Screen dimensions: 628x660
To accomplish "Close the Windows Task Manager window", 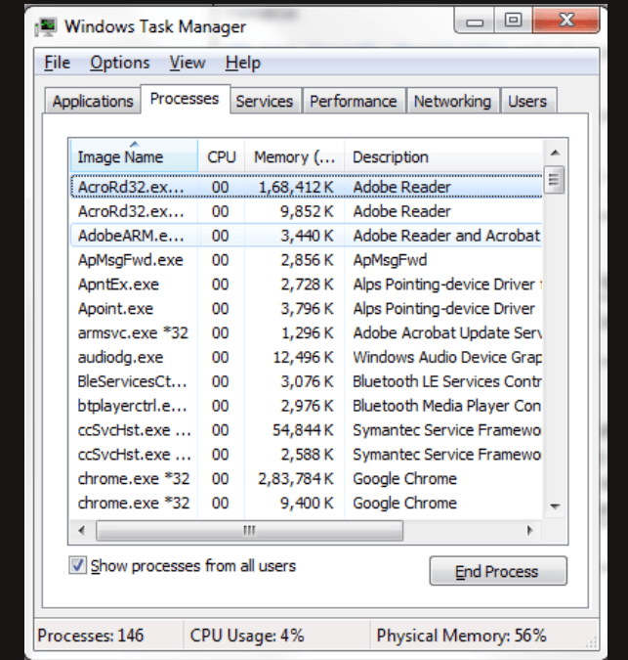I will 566,21.
